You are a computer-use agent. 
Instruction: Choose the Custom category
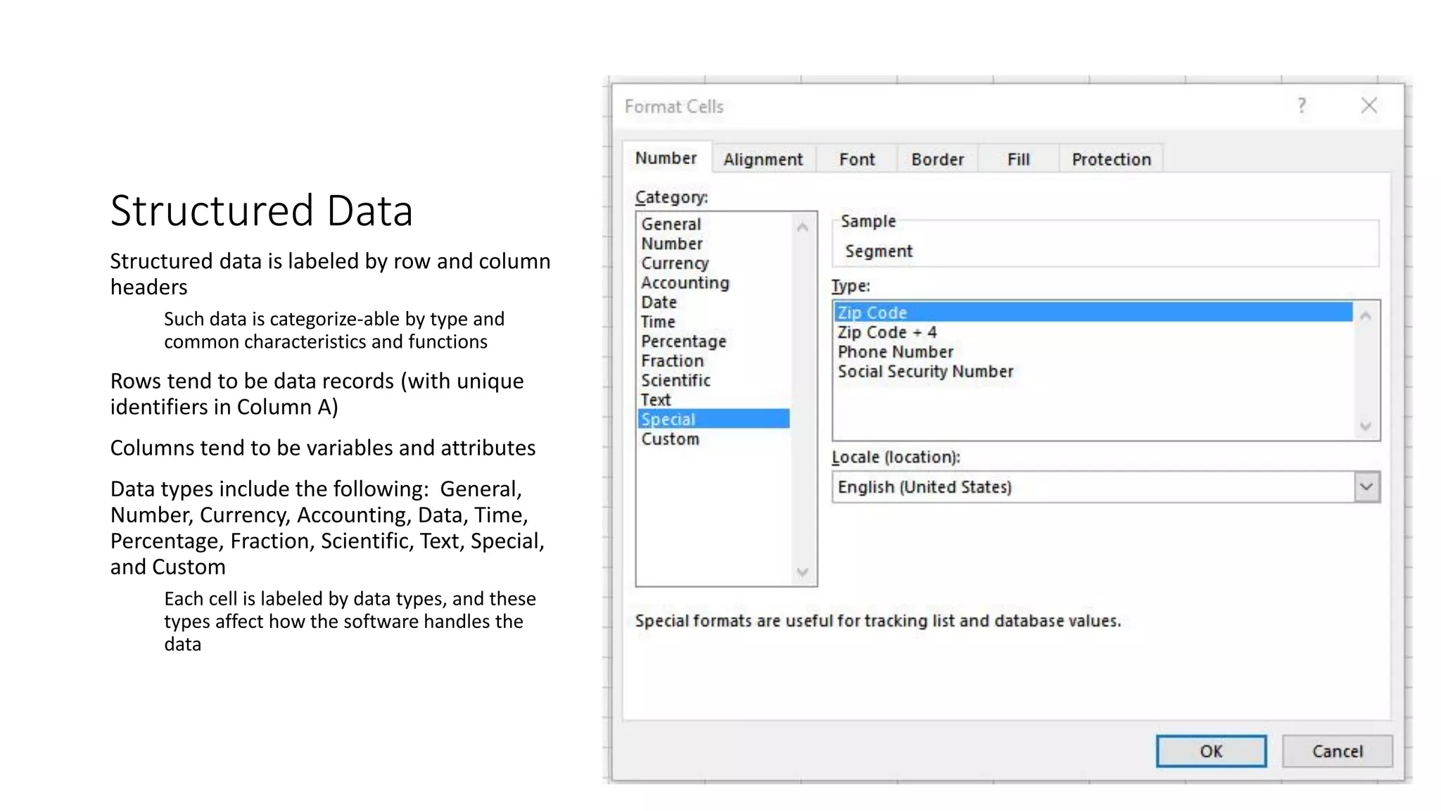point(670,439)
